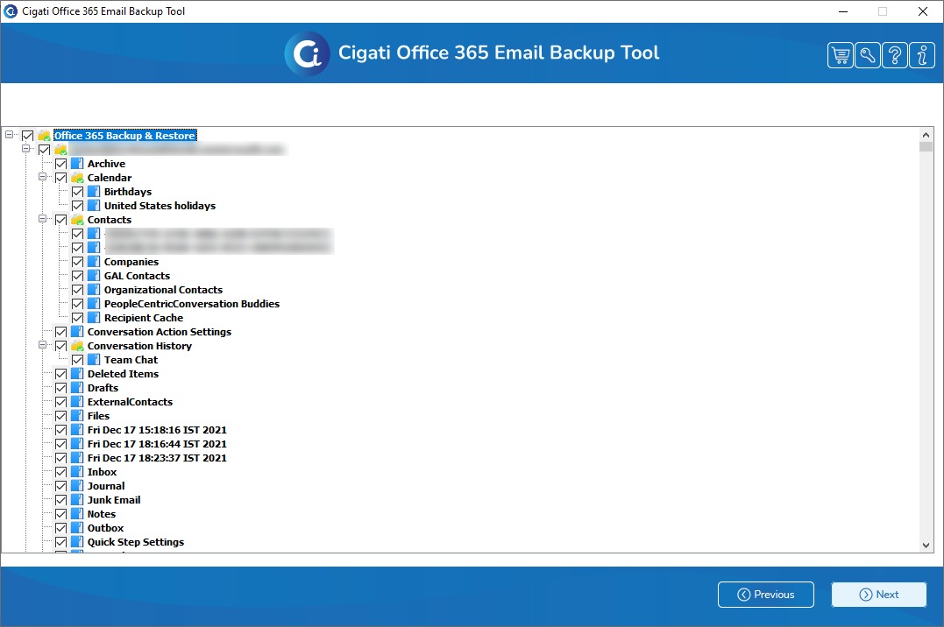This screenshot has width=944, height=627.
Task: Click the Recipient Cache folder icon
Action: coord(94,318)
